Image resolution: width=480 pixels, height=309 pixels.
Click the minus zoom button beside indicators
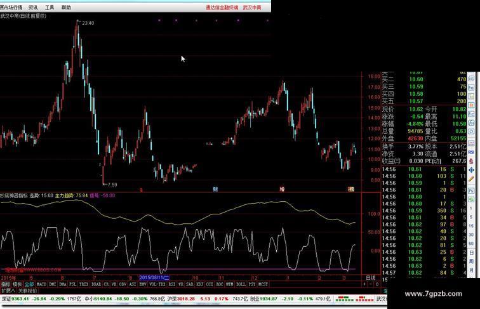(x=371, y=284)
